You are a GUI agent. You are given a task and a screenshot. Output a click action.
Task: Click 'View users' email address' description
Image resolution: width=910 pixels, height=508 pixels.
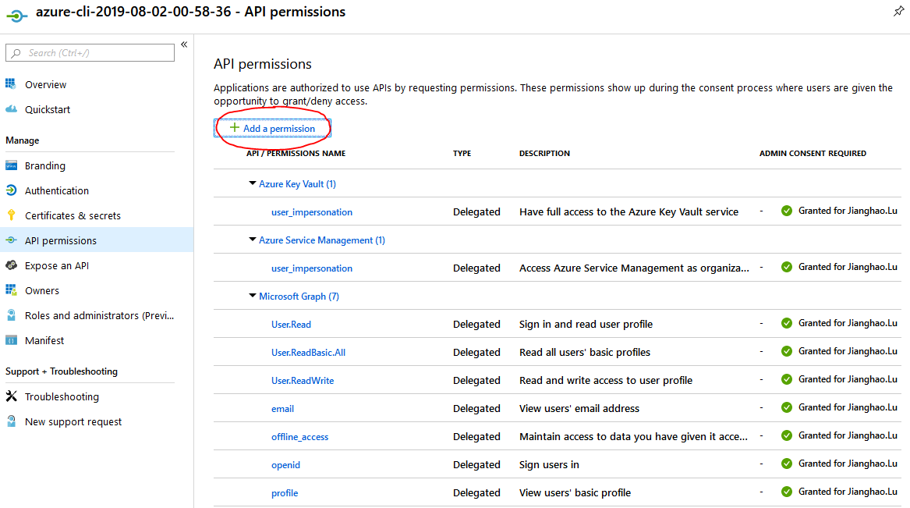click(x=579, y=409)
